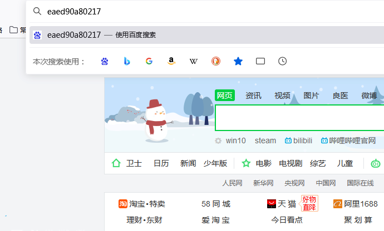The height and width of the screenshot is (231, 384).
Task: Open the 天猫 site link
Action: pyautogui.click(x=282, y=204)
